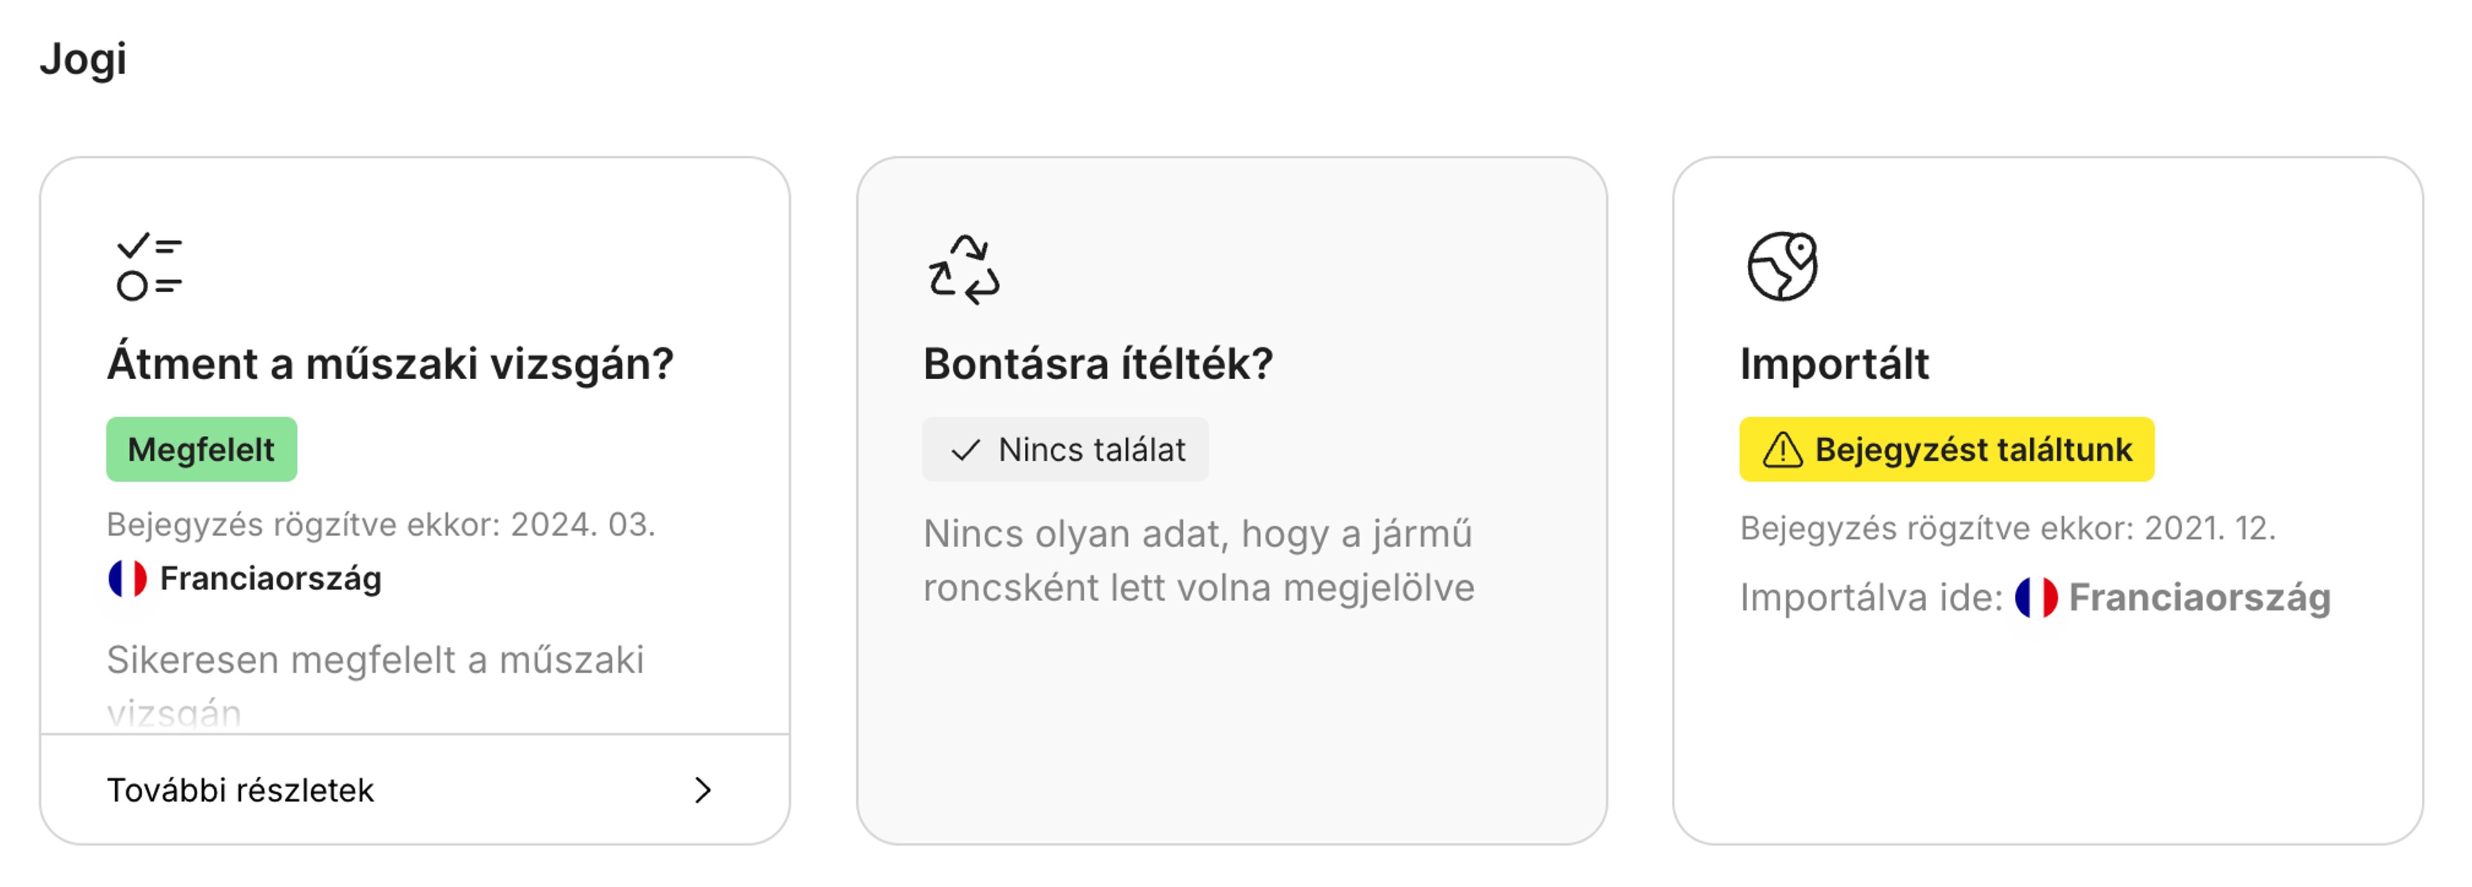Open the Bontásra ítélték section title
The image size is (2472, 887).
1098,364
